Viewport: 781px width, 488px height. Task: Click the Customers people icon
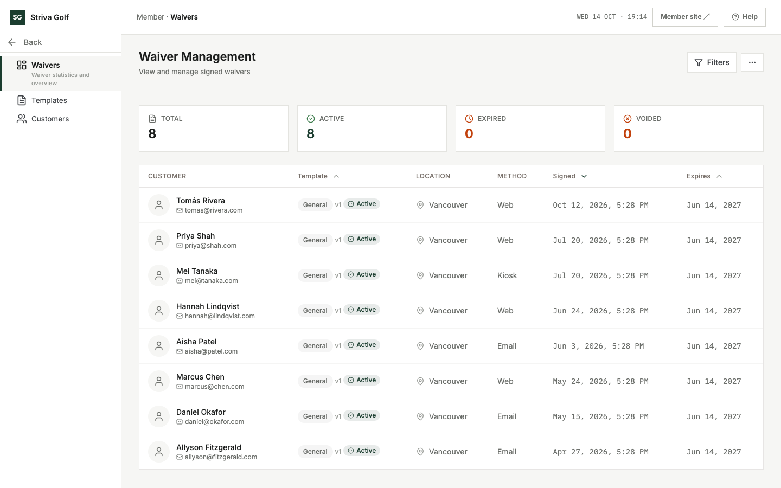click(22, 119)
